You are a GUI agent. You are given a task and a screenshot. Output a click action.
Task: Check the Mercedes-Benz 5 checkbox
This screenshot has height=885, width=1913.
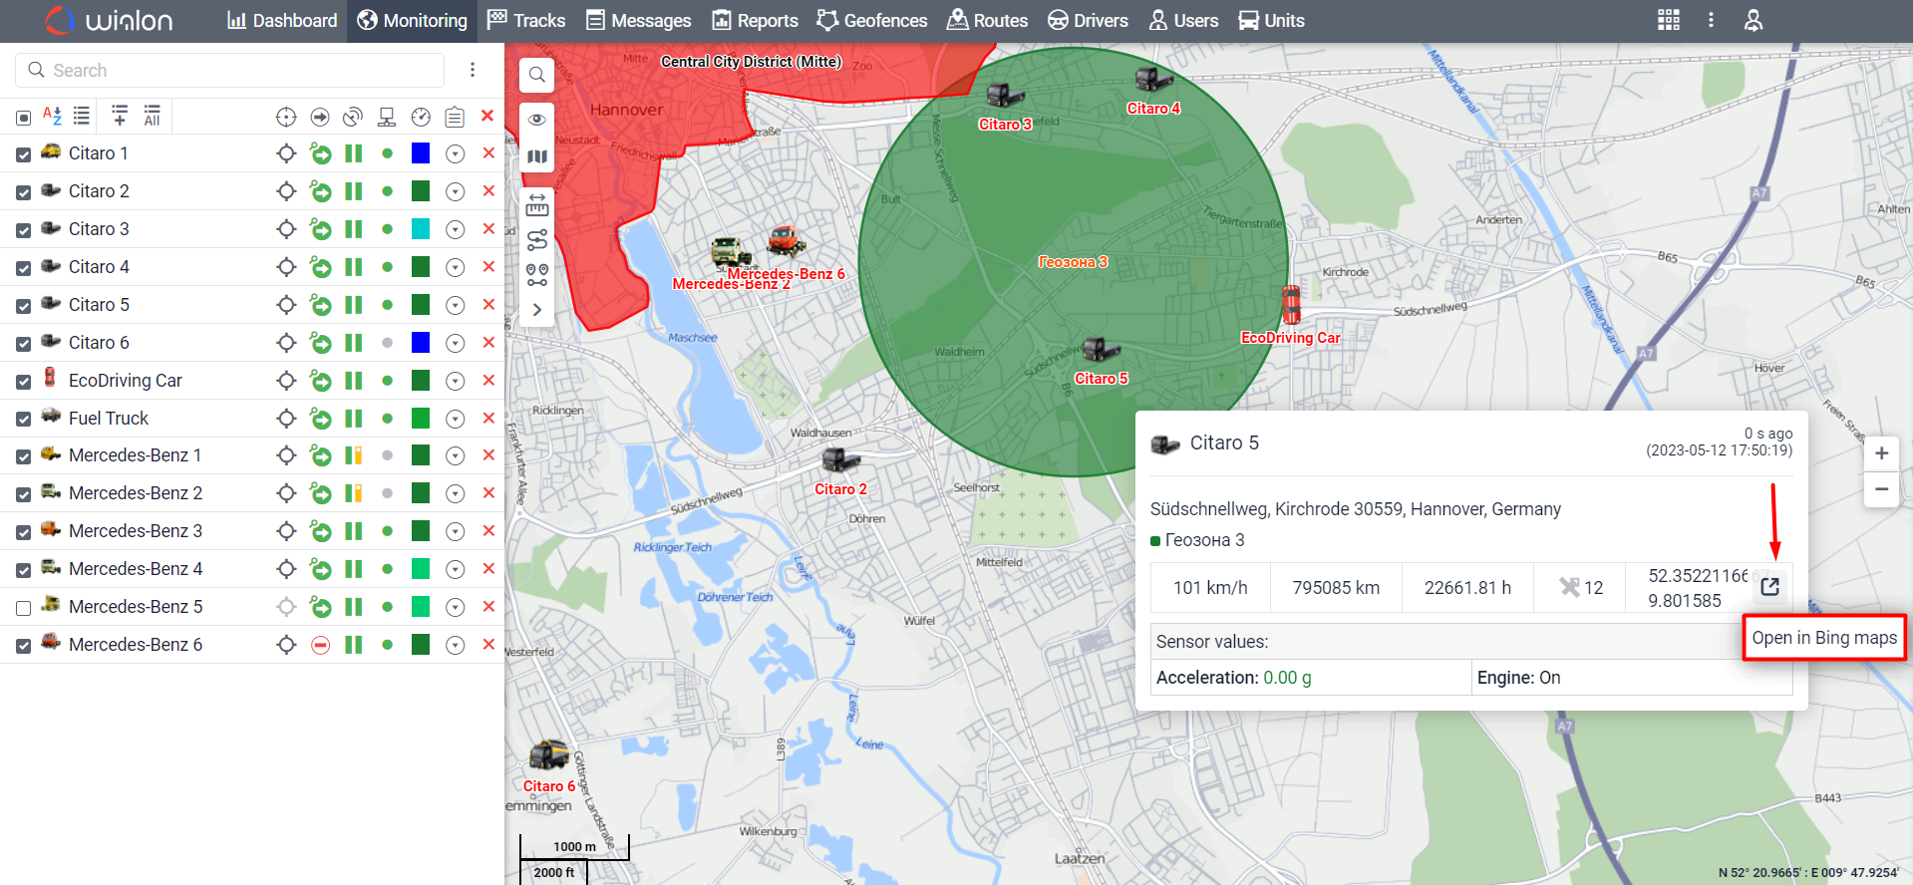[x=24, y=608]
